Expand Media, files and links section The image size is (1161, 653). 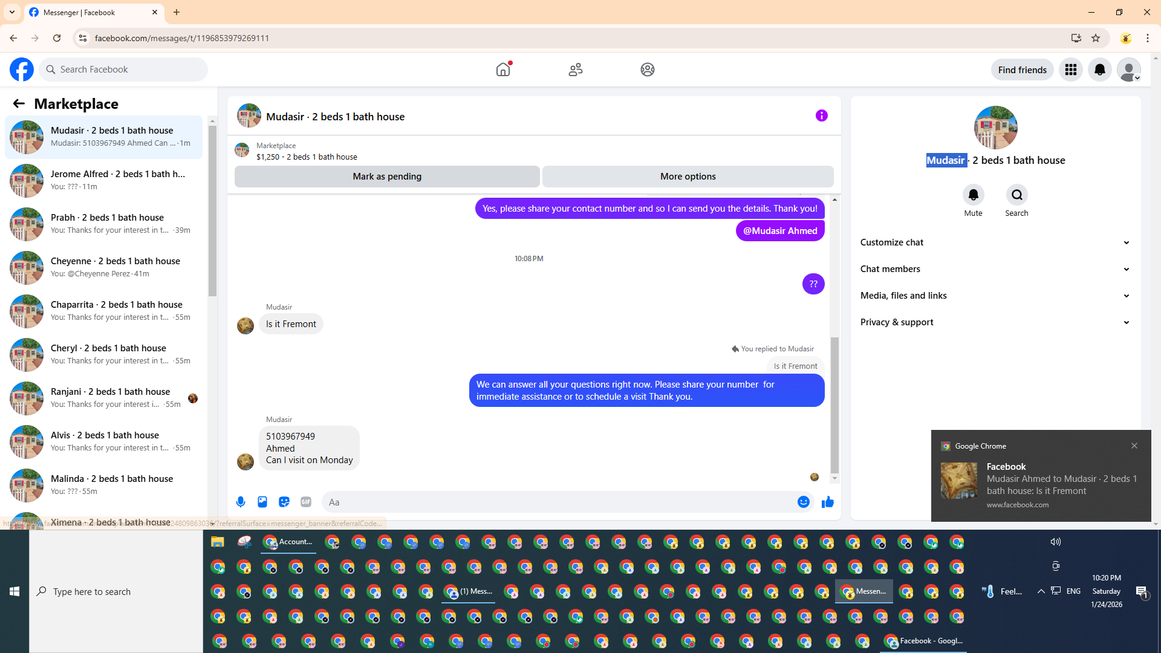(995, 296)
